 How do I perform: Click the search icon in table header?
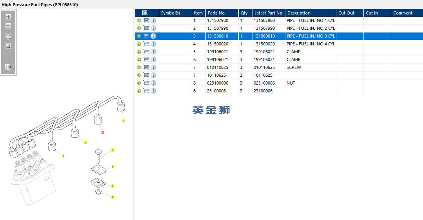[145, 13]
